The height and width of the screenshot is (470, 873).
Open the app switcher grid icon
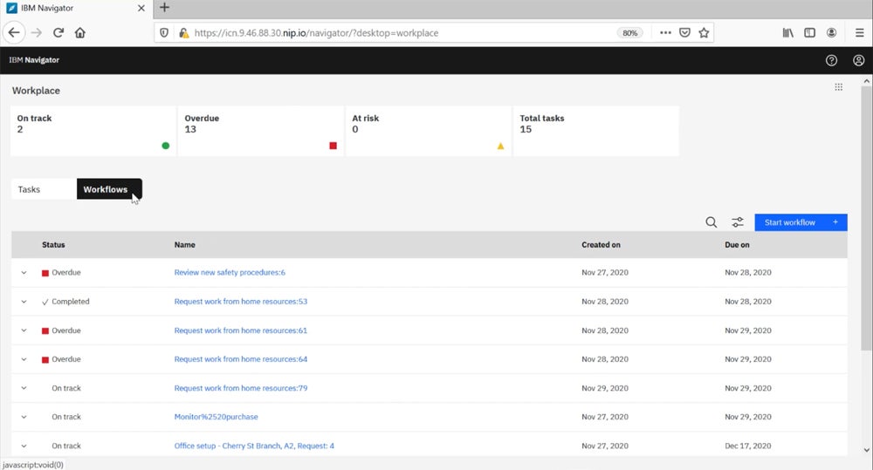click(x=838, y=87)
